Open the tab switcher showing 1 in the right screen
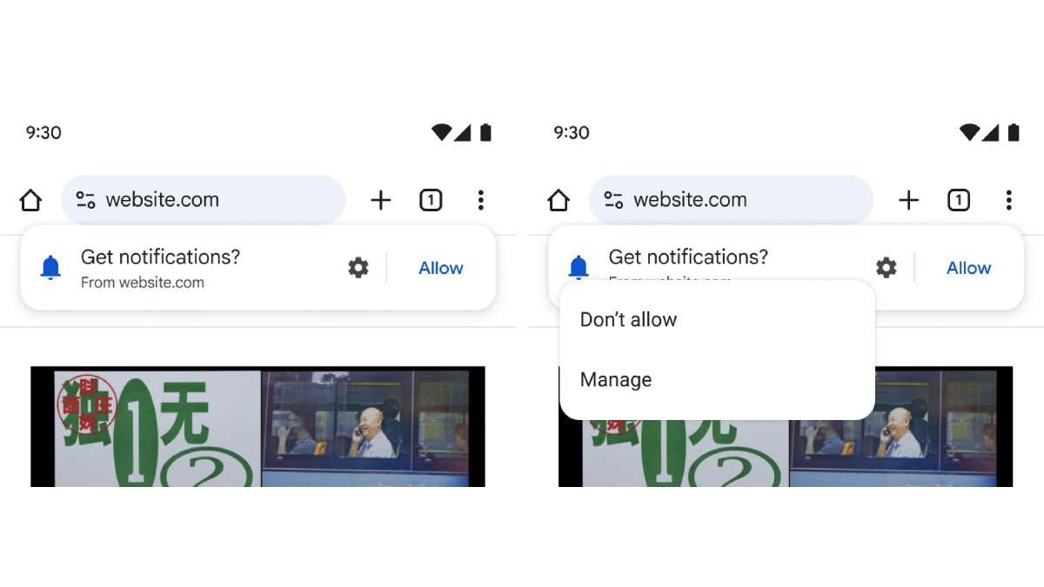Screen dimensions: 1044x587 click(x=959, y=200)
